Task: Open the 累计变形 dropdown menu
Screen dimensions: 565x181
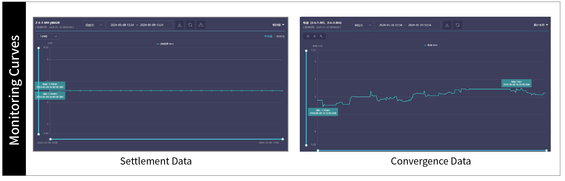Action: click(x=541, y=25)
